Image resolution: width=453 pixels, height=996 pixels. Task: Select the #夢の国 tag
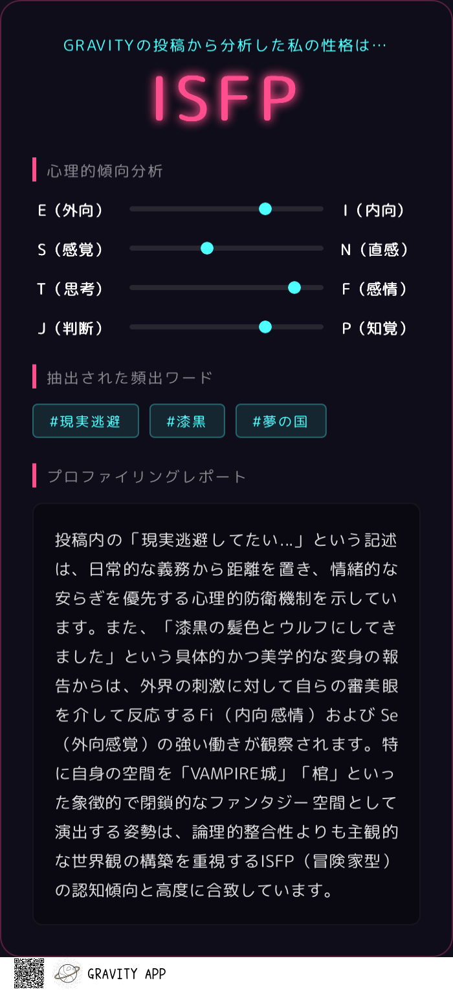click(x=281, y=421)
